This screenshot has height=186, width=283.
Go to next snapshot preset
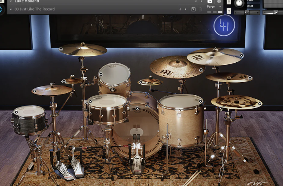185,9
